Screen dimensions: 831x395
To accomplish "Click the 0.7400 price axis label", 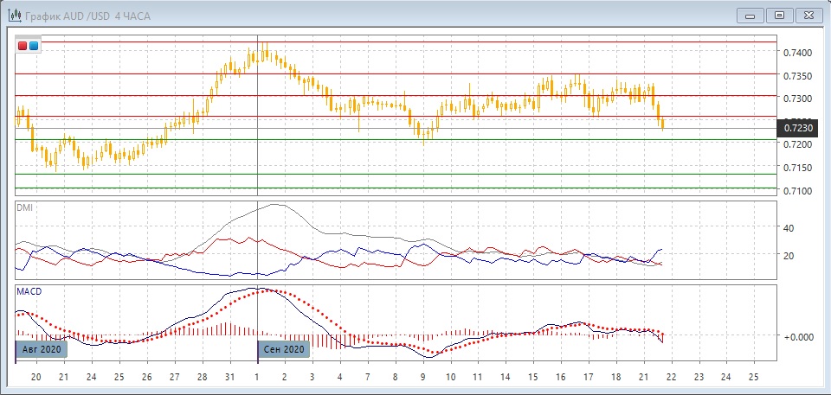I will point(797,53).
